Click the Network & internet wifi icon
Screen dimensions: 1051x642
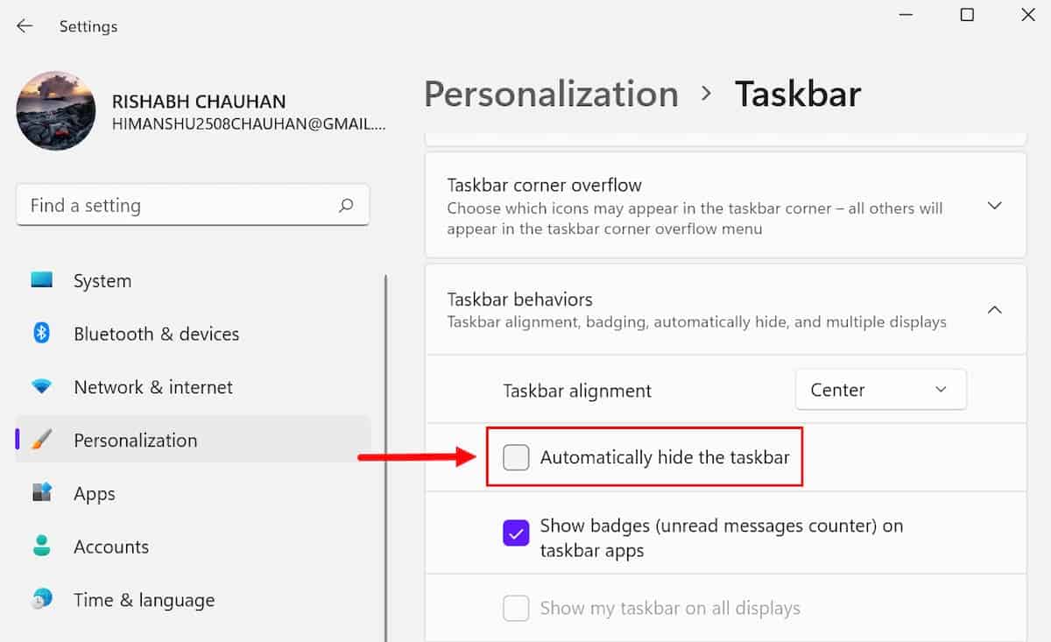[x=41, y=387]
